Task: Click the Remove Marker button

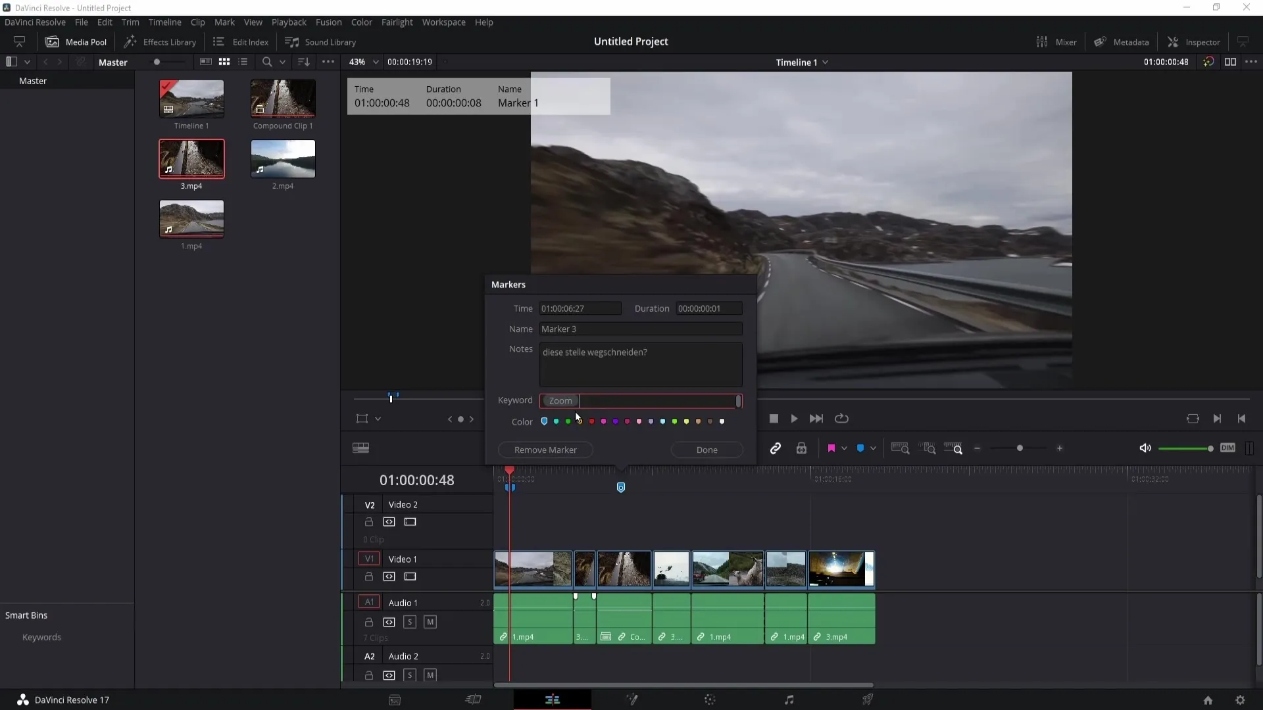Action: point(545,449)
